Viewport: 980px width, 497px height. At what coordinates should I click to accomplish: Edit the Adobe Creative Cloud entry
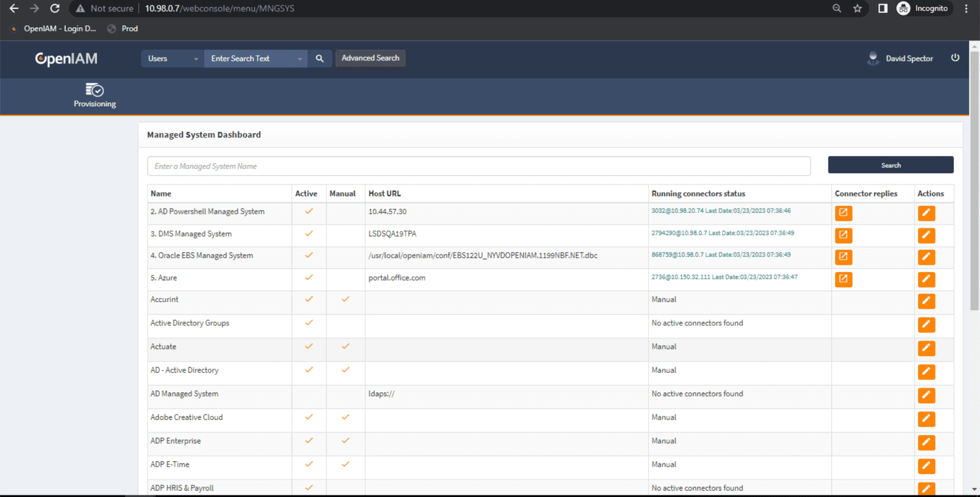(926, 419)
